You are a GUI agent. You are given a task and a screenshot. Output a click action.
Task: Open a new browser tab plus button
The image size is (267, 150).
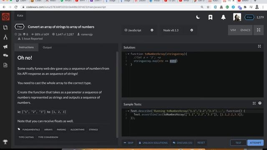(255, 1)
